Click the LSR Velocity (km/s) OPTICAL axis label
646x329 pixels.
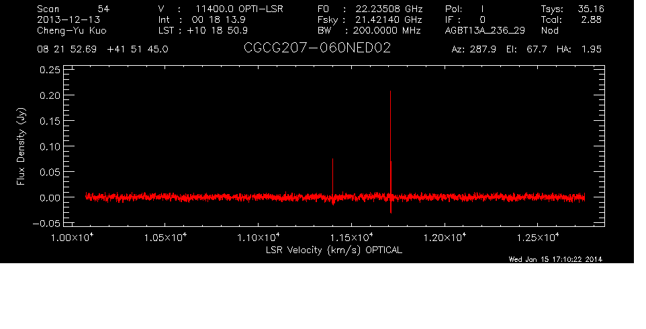tap(334, 250)
